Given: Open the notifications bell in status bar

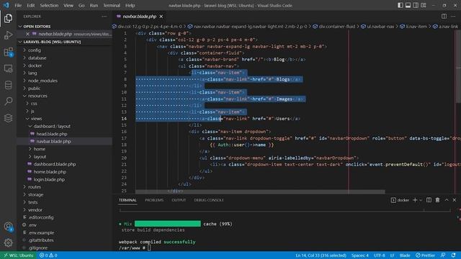Looking at the screenshot, I should [453, 255].
